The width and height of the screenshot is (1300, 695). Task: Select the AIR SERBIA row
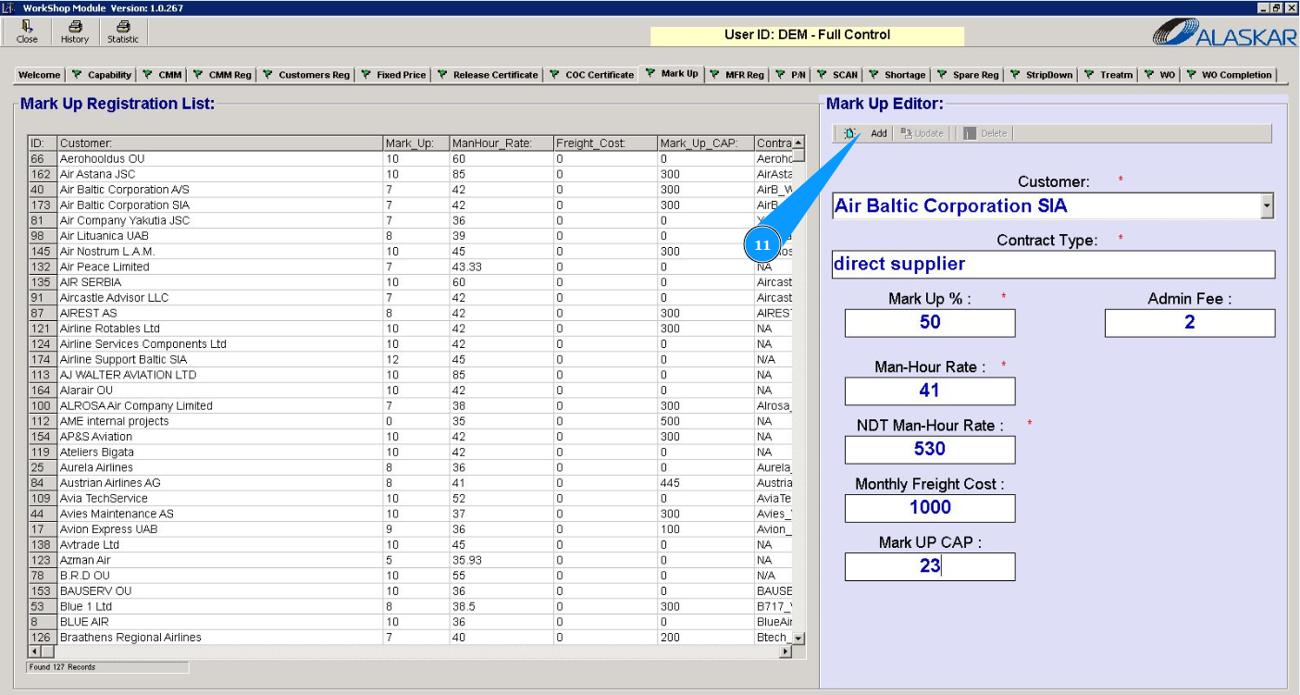[410, 282]
